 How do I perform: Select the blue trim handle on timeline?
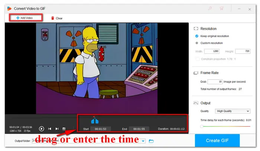95,121
